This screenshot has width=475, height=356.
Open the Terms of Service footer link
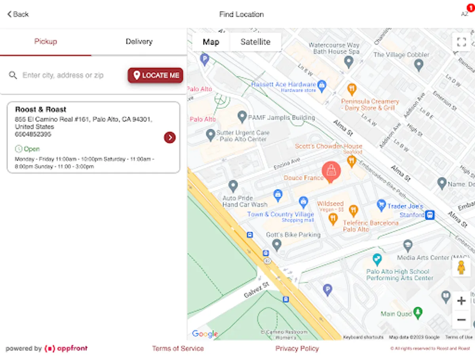click(178, 348)
